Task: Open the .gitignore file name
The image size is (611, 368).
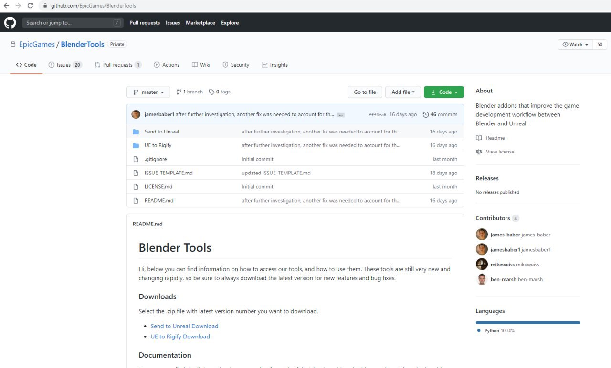Action: tap(156, 159)
